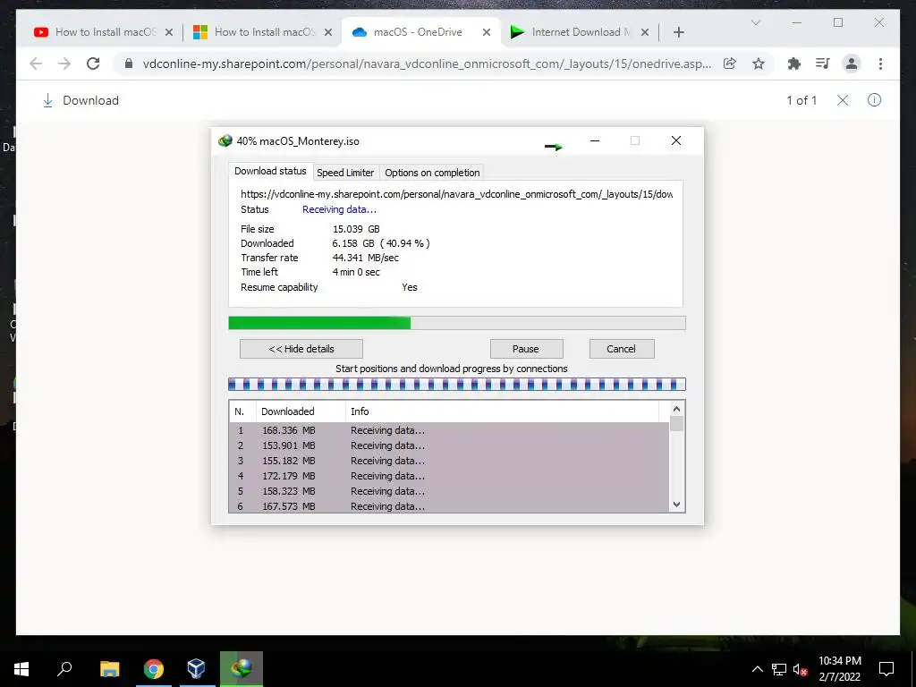
Task: Select connection row 155.182 MB
Action: [x=449, y=461]
